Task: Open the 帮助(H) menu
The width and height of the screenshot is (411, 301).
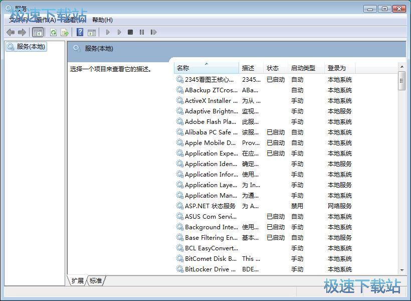Action: coord(102,20)
